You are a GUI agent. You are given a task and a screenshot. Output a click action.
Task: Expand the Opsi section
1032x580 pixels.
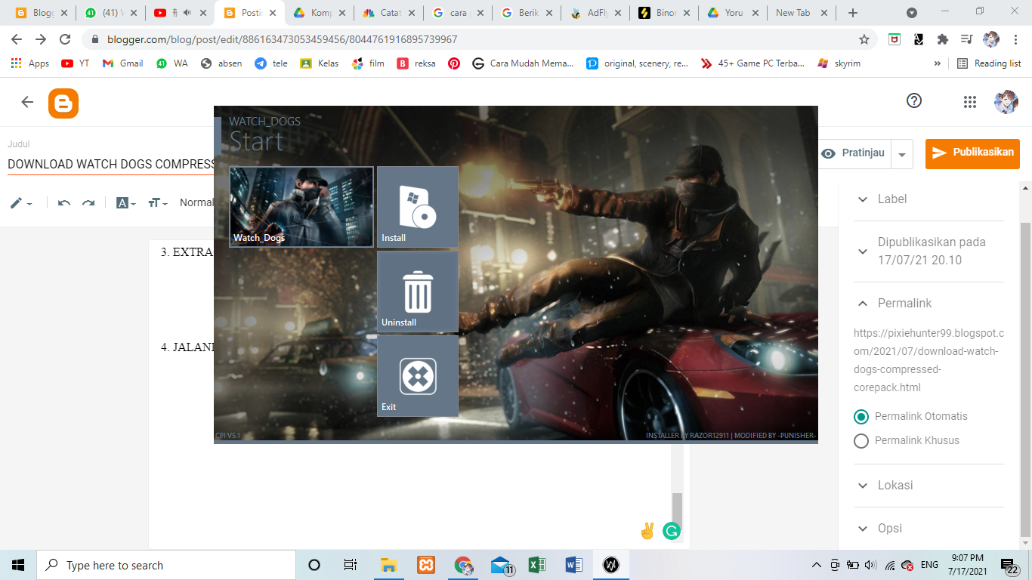pyautogui.click(x=928, y=528)
